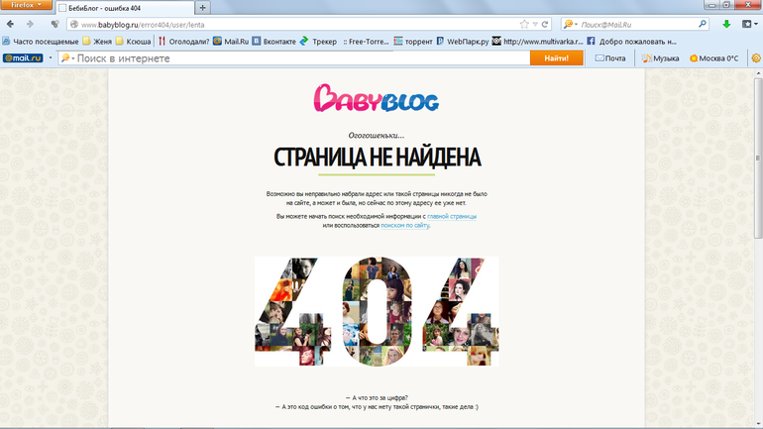Follow the главной страницы link
Screen dimensions: 763x429
(x=452, y=216)
